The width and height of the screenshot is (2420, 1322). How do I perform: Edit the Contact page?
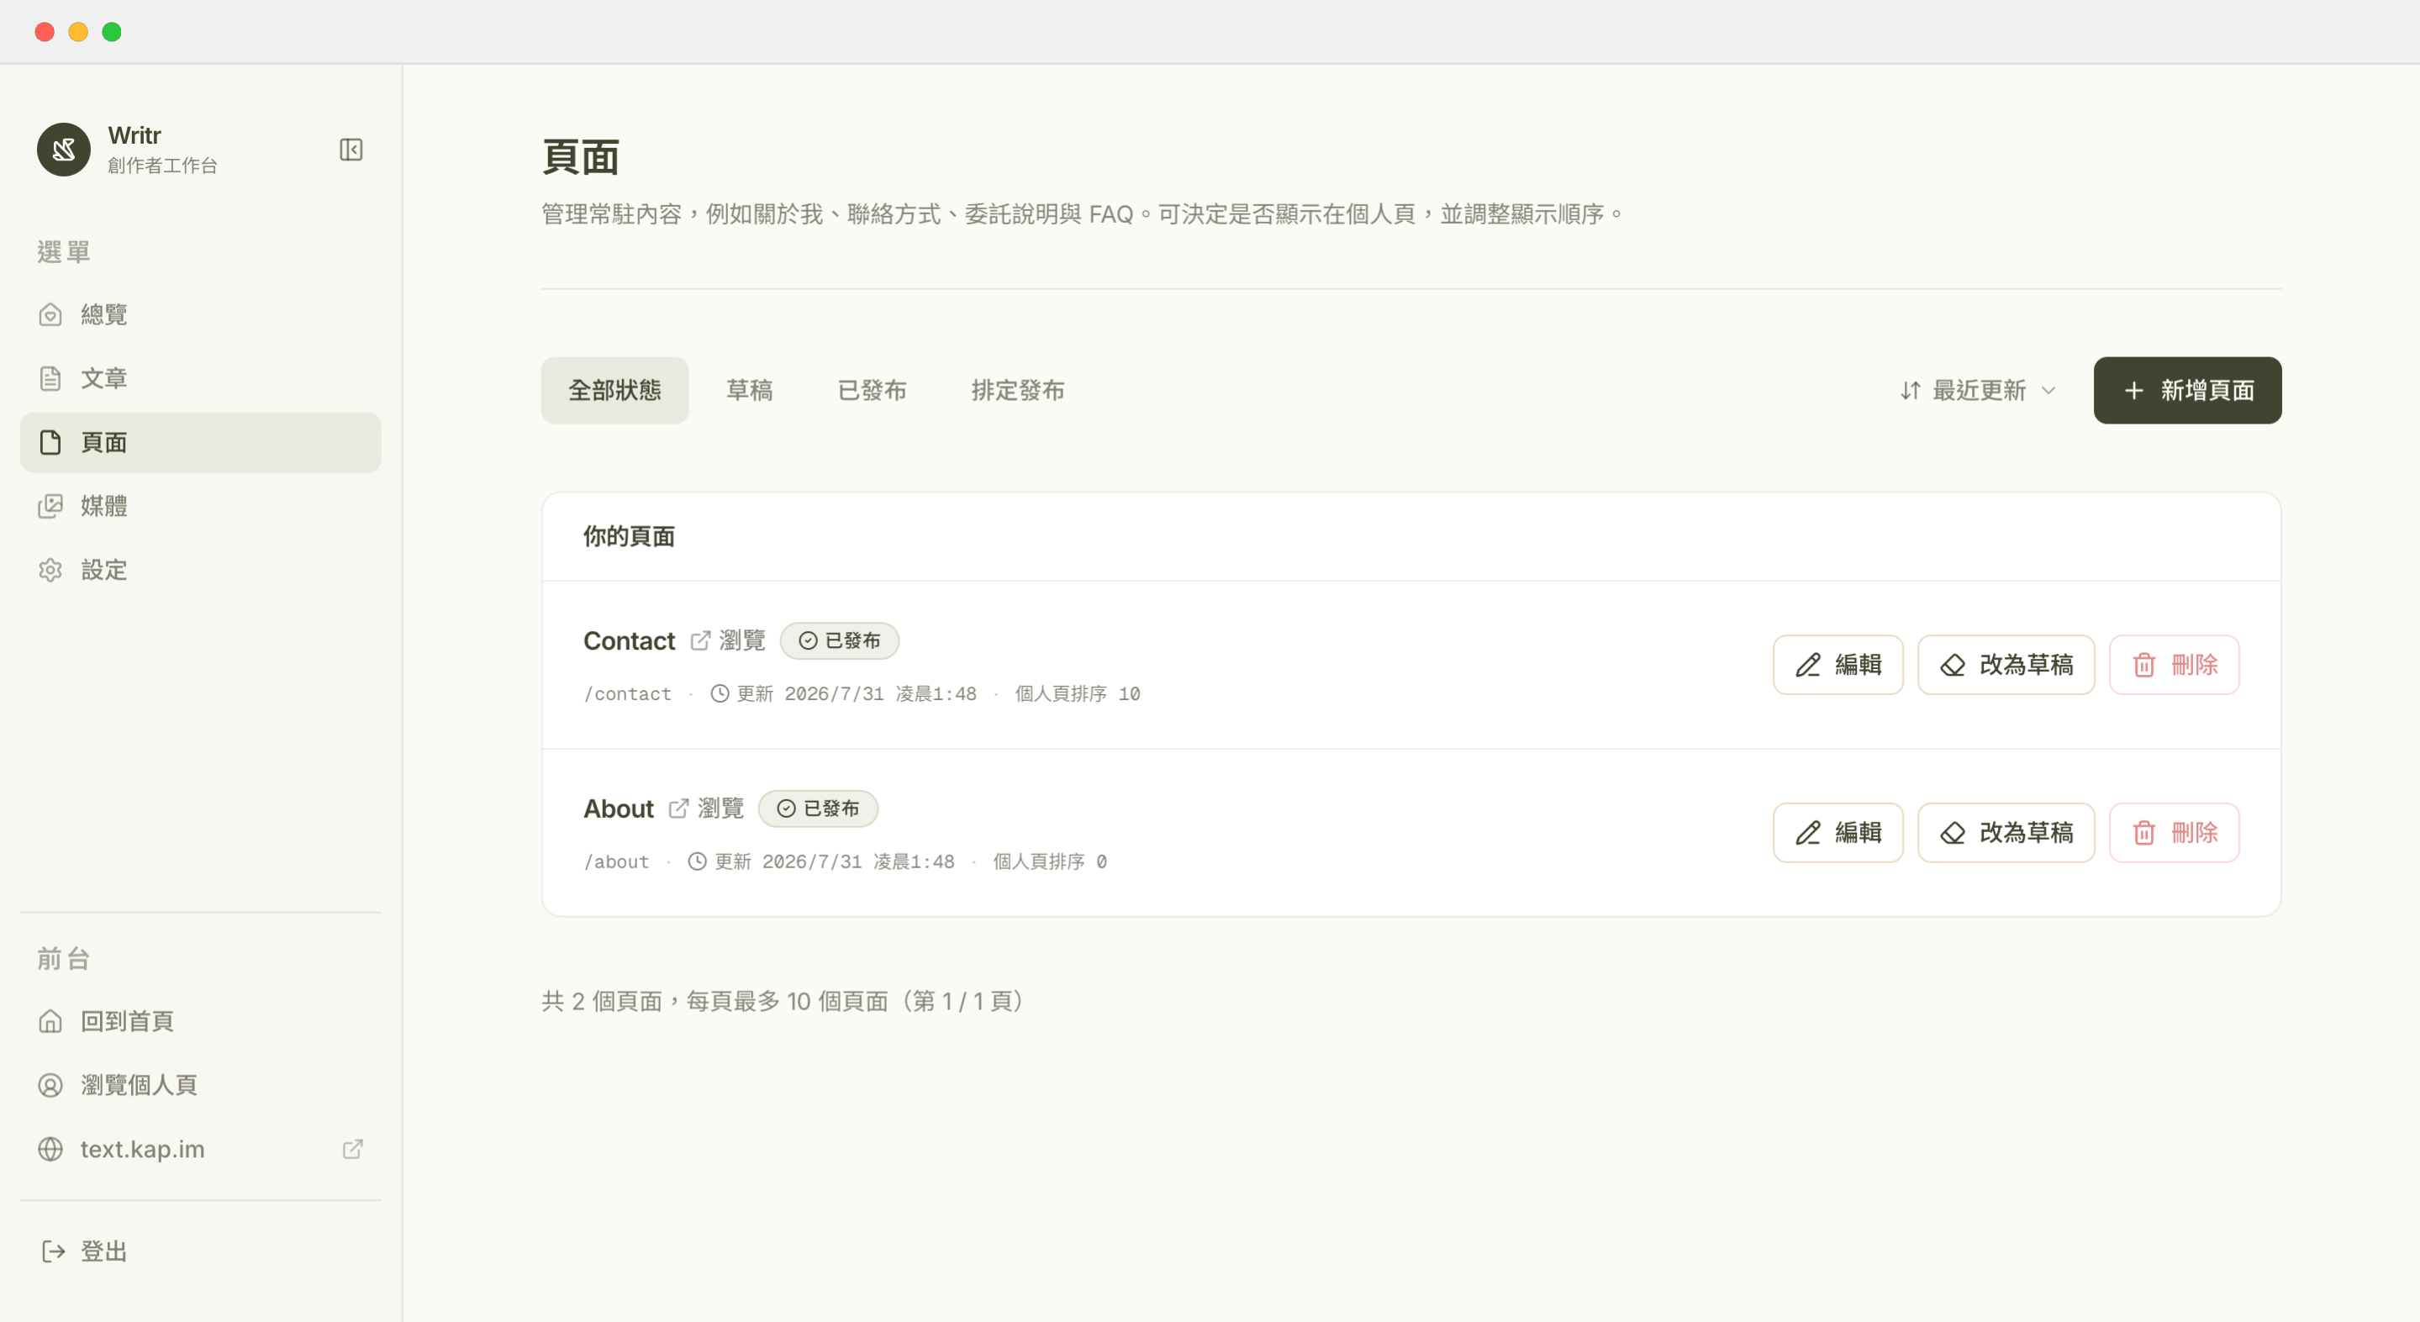(x=1837, y=664)
